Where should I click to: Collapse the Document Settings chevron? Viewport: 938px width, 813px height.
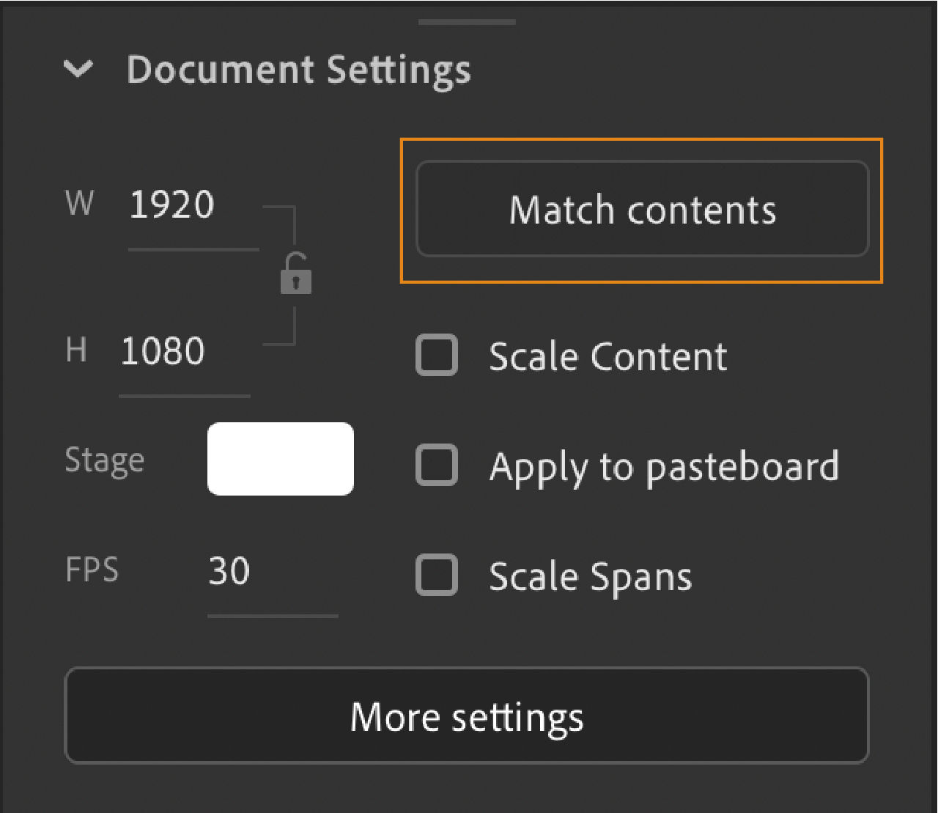(78, 70)
